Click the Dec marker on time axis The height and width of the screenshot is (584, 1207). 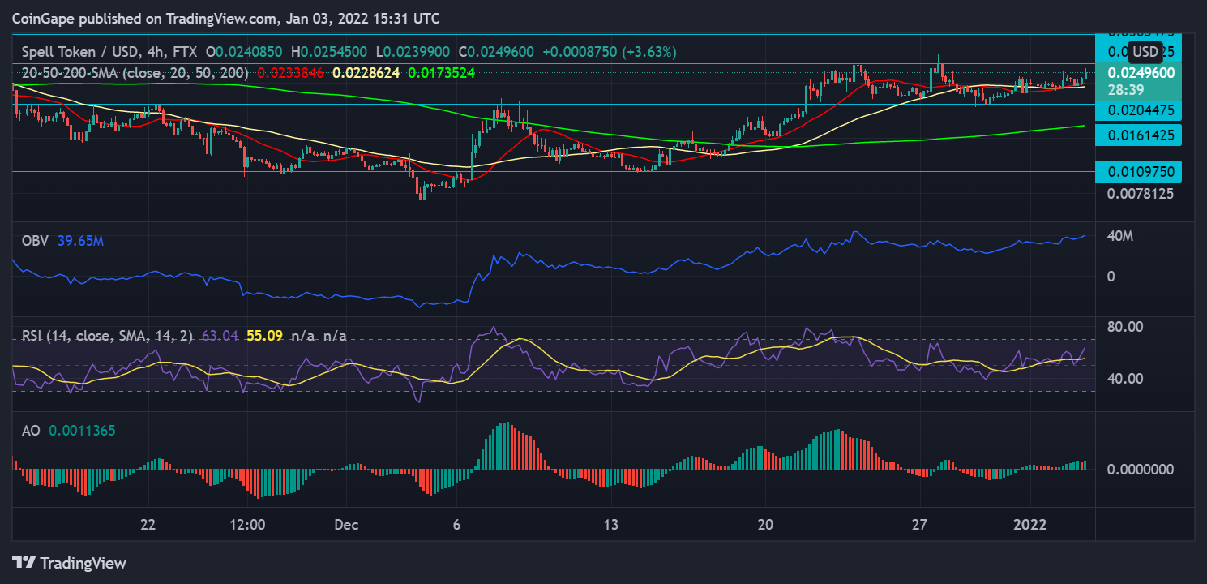point(346,524)
